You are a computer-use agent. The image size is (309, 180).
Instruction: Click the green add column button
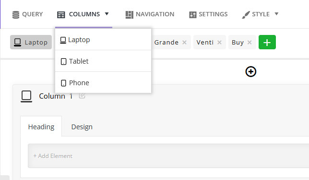[x=267, y=42]
